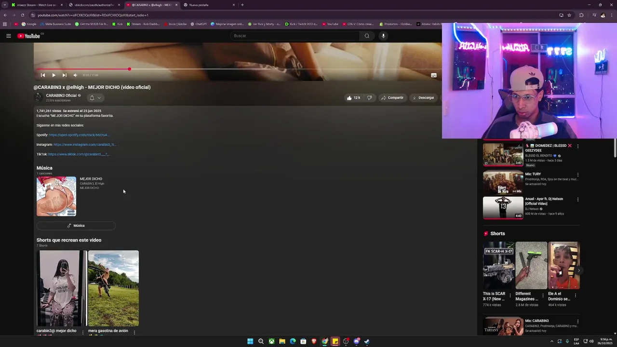Open the Compartir share dialog
Screen dimensions: 617x347
tap(392, 98)
